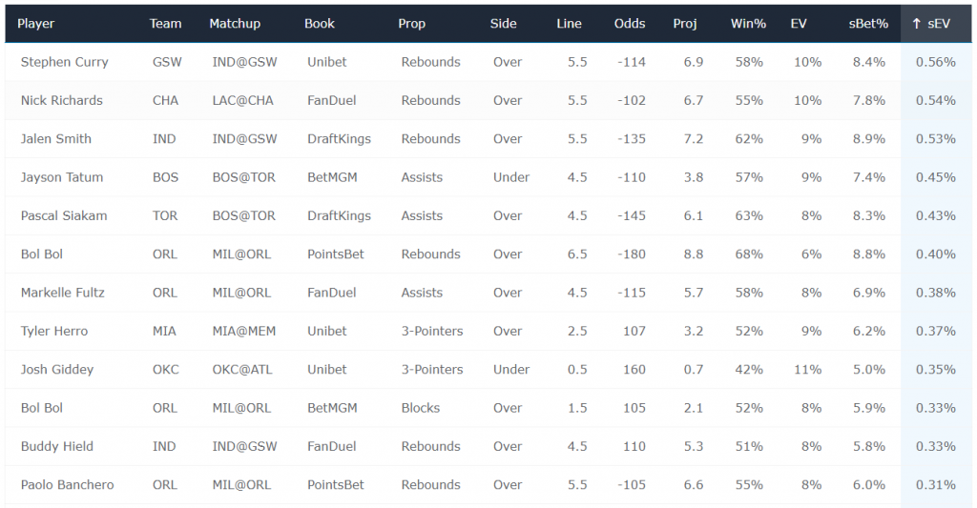Click the Prop column header
This screenshot has height=508, width=977.
(411, 24)
